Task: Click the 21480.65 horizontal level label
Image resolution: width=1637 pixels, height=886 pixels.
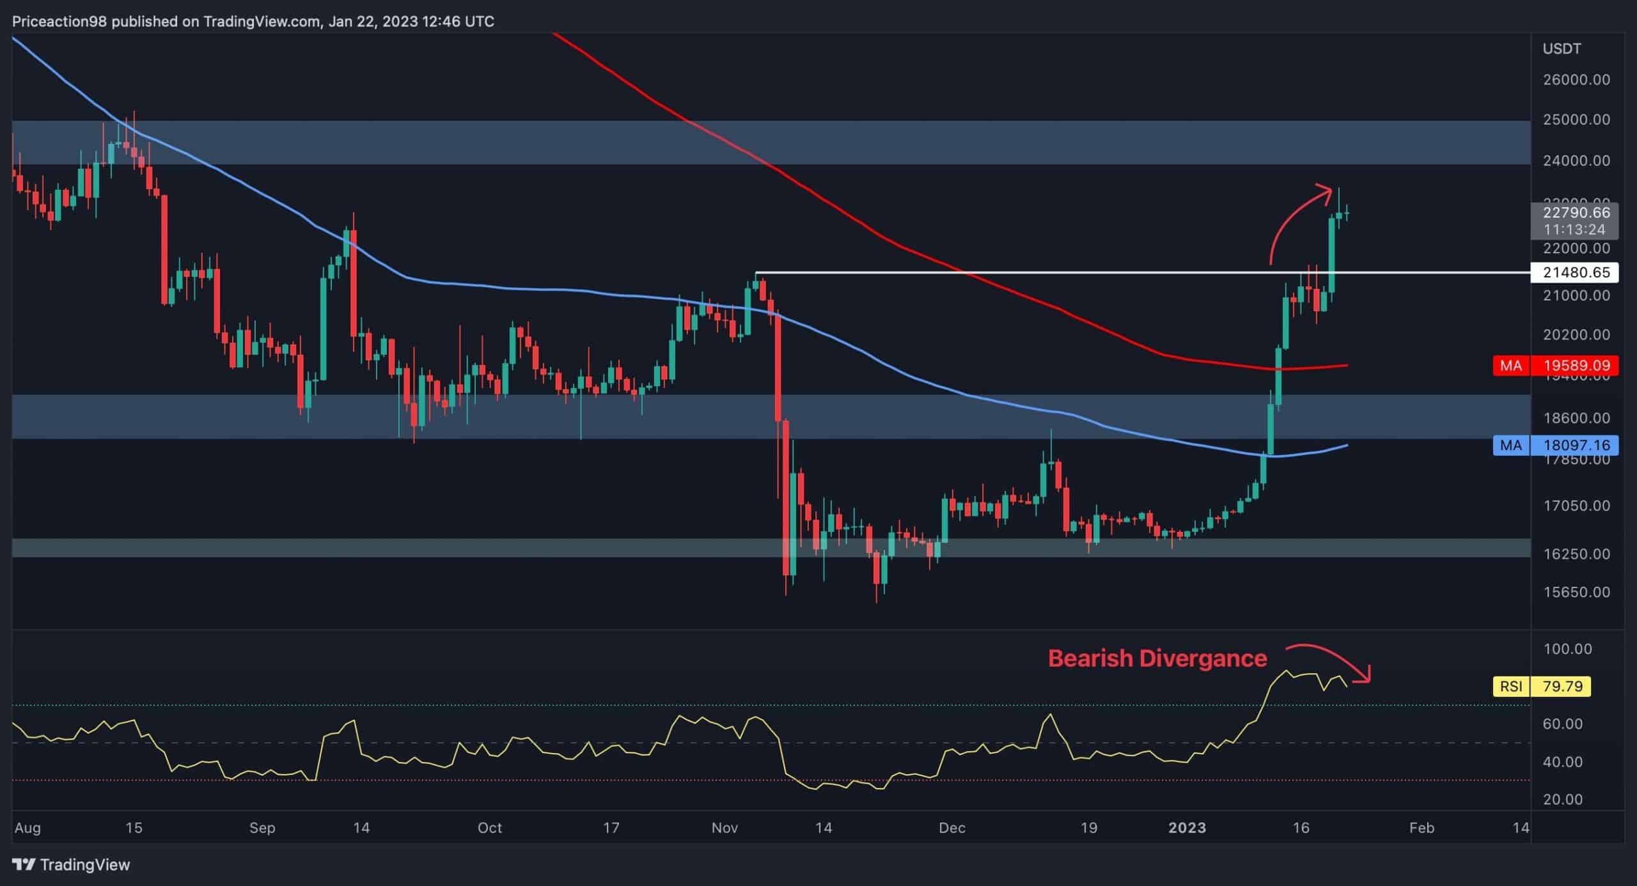Action: (1576, 273)
